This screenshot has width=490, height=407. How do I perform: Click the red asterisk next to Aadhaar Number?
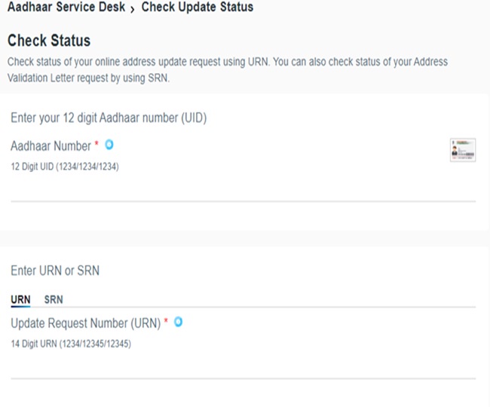[96, 145]
